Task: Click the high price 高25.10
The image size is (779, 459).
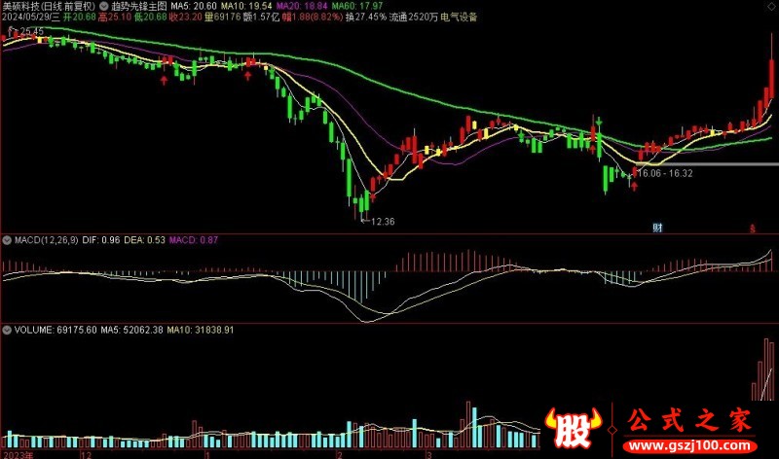Action: (x=115, y=18)
